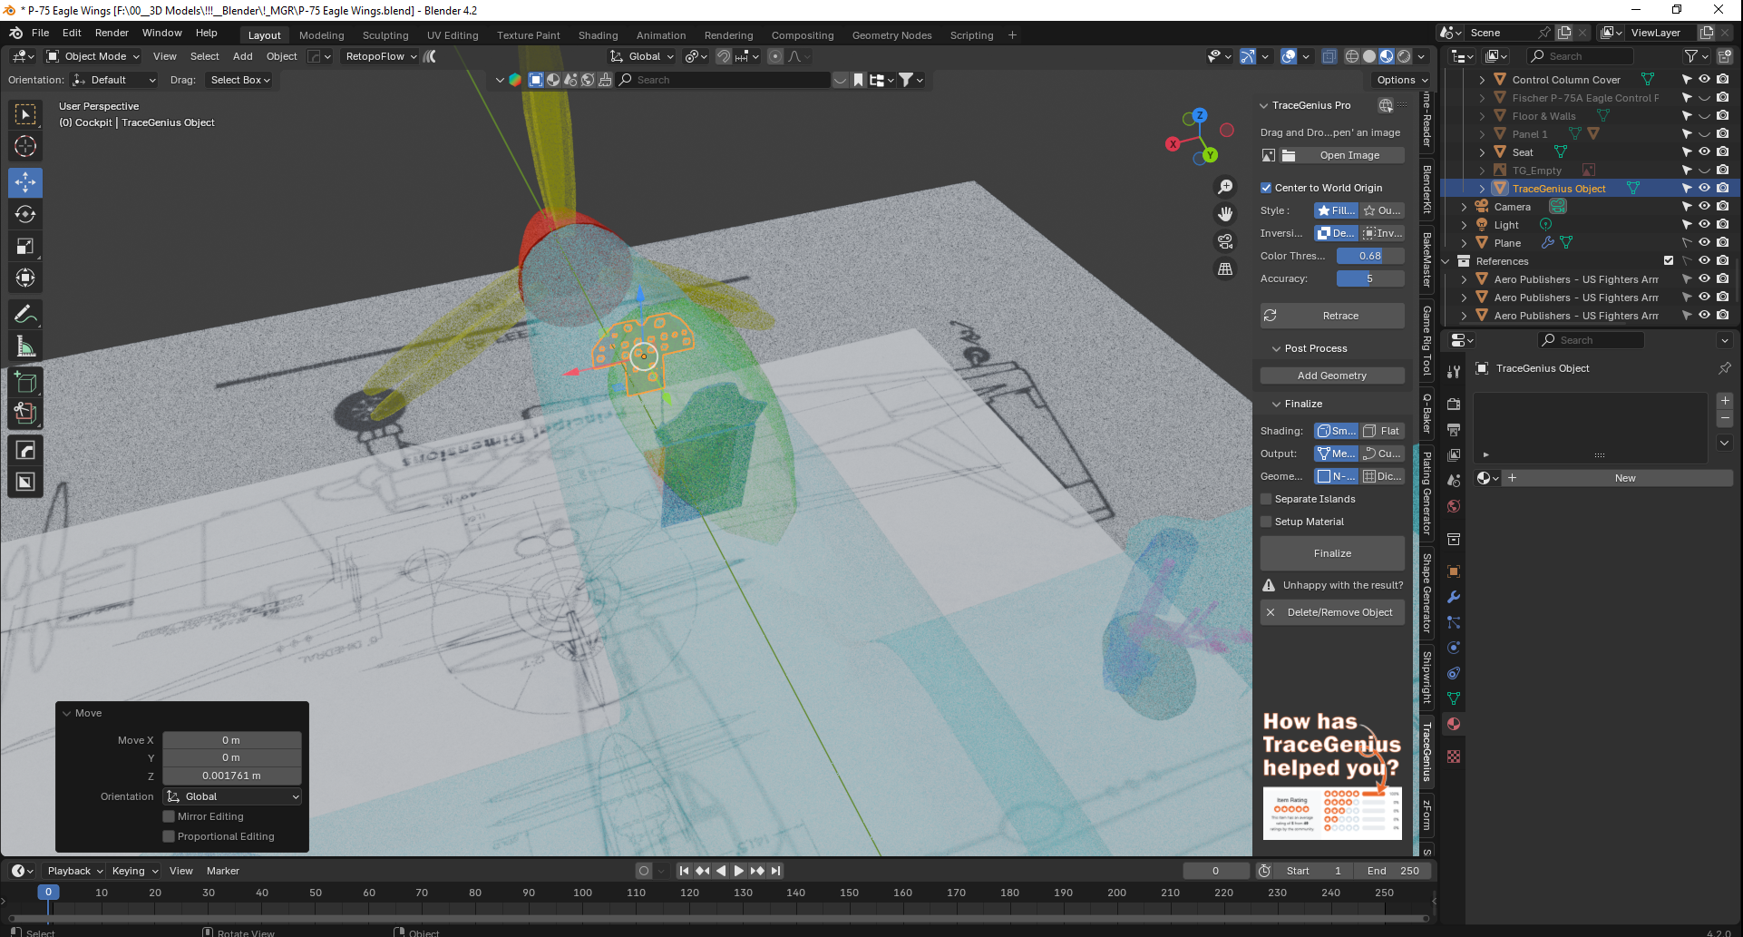Screen dimensions: 1743x937
Task: Click the Move Z value field
Action: (231, 776)
